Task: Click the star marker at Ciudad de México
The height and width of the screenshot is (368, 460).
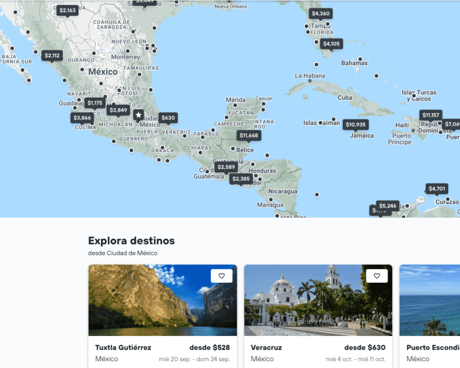Action: click(x=139, y=115)
